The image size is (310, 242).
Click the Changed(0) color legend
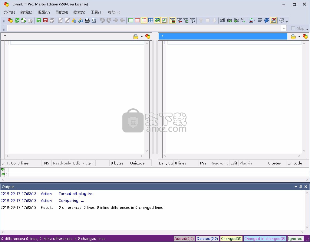[231, 239]
